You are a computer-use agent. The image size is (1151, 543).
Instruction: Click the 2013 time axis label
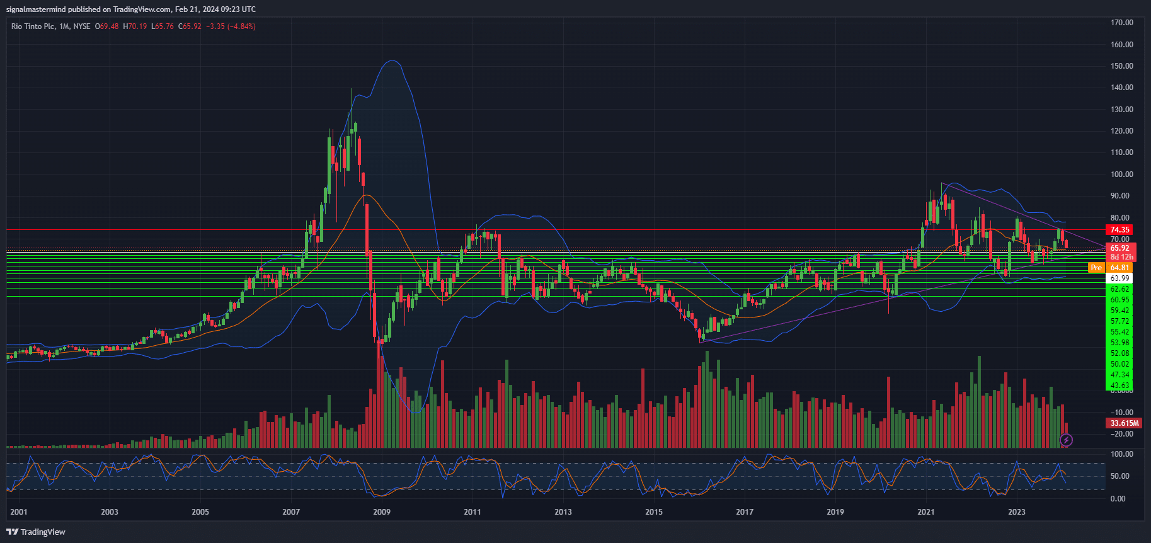point(563,512)
